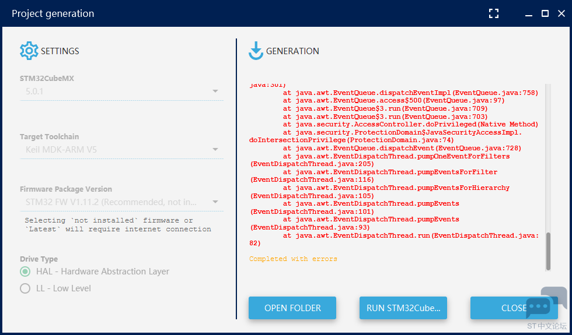Maximize the Project generation window
The height and width of the screenshot is (335, 572).
tap(545, 13)
